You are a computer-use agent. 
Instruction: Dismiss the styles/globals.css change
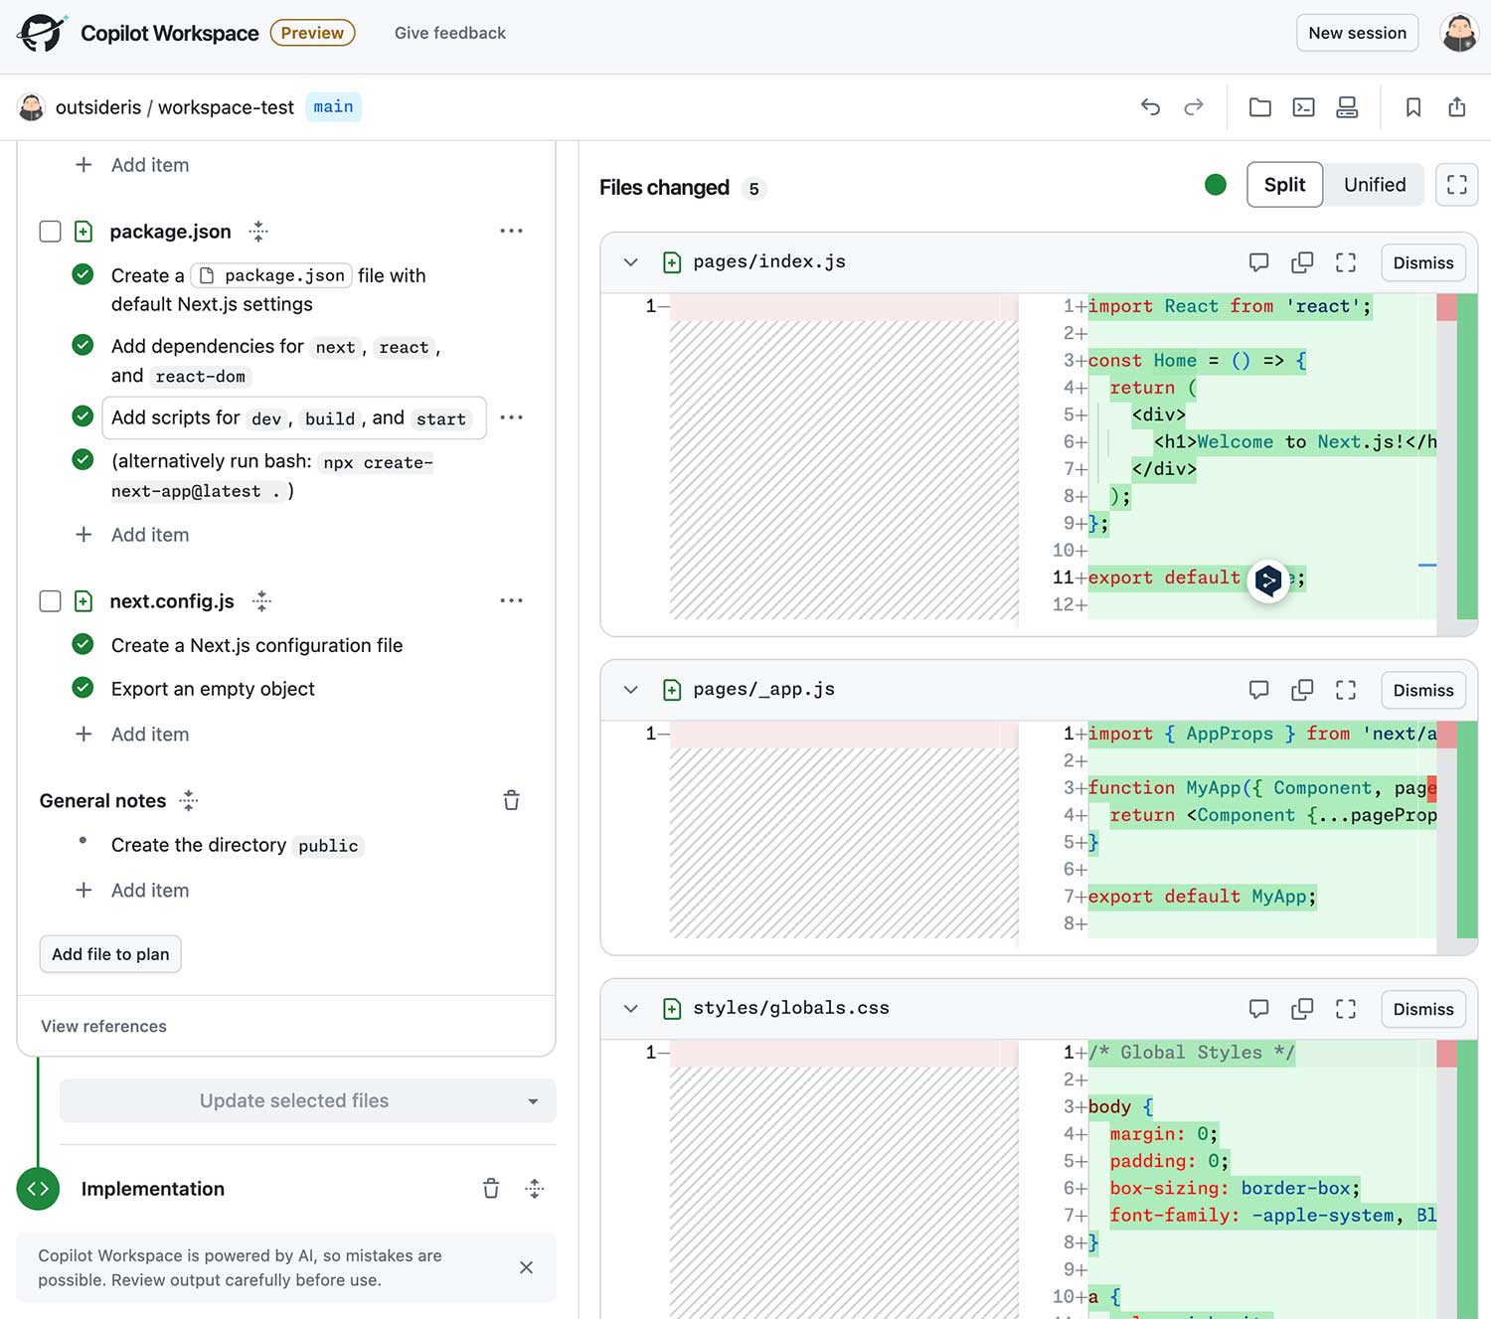pyautogui.click(x=1422, y=1009)
